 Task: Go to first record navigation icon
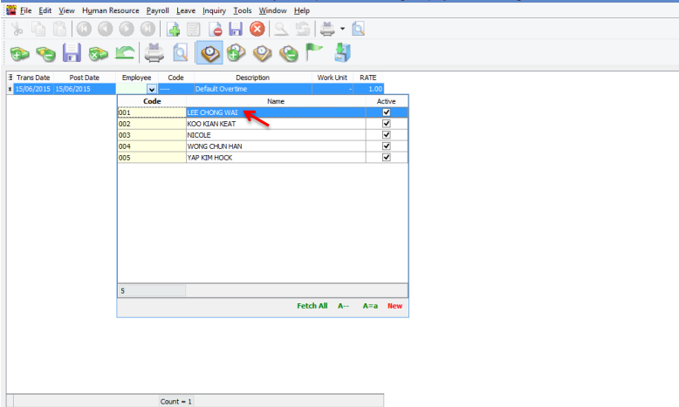[x=84, y=29]
